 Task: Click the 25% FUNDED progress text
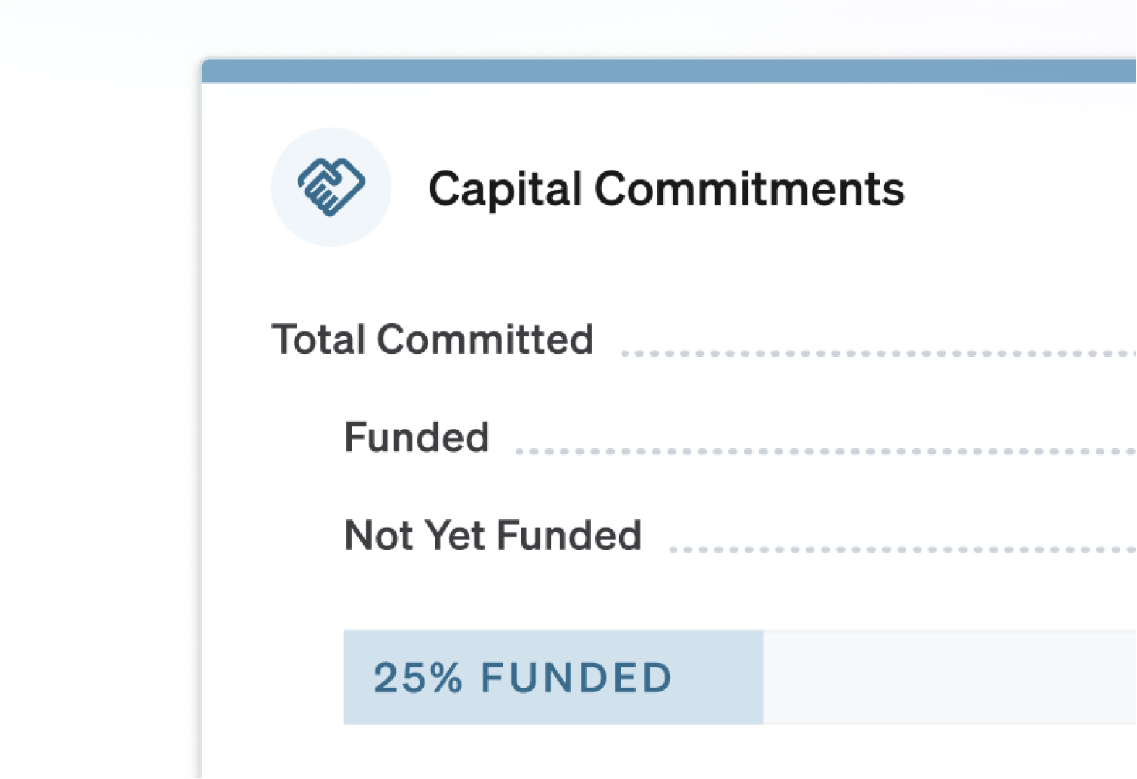[x=523, y=678]
